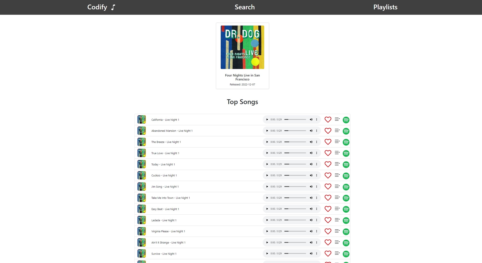Mute The Breeze audio preview
Image resolution: width=482 pixels, height=263 pixels.
[311, 142]
